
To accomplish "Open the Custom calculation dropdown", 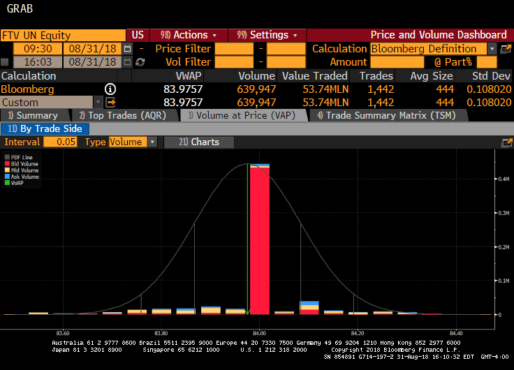I will (x=97, y=103).
